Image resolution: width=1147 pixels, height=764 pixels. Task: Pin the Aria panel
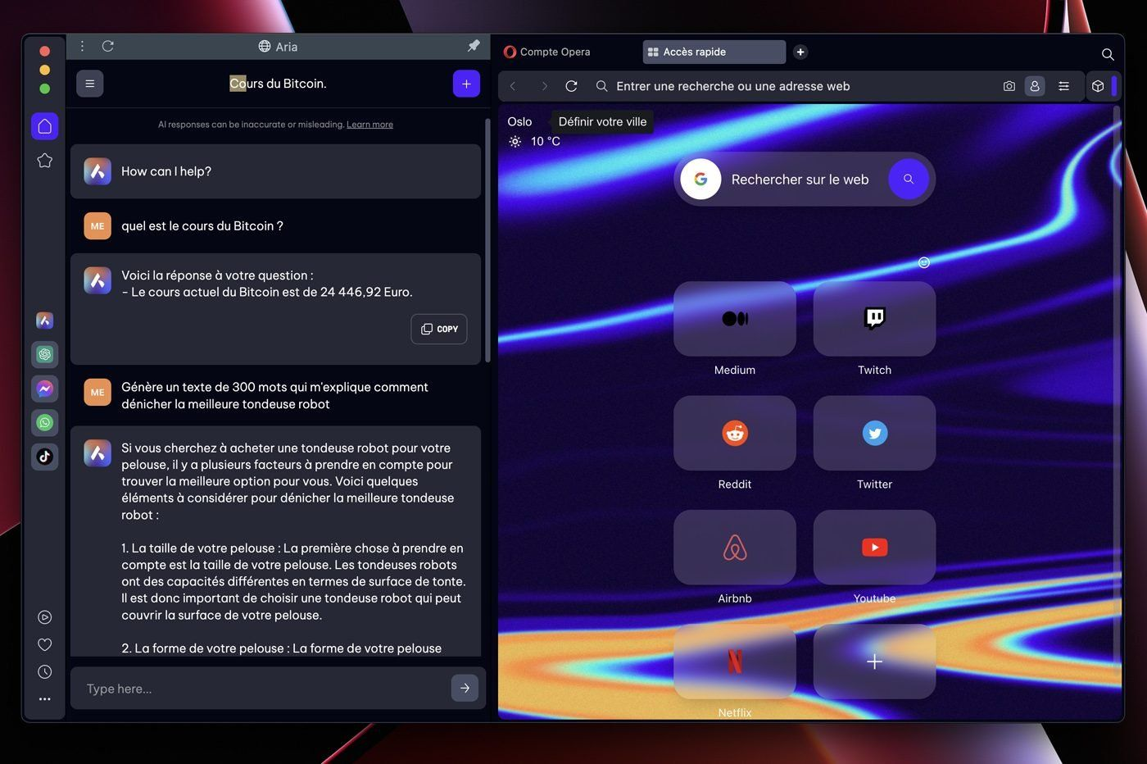pos(474,46)
